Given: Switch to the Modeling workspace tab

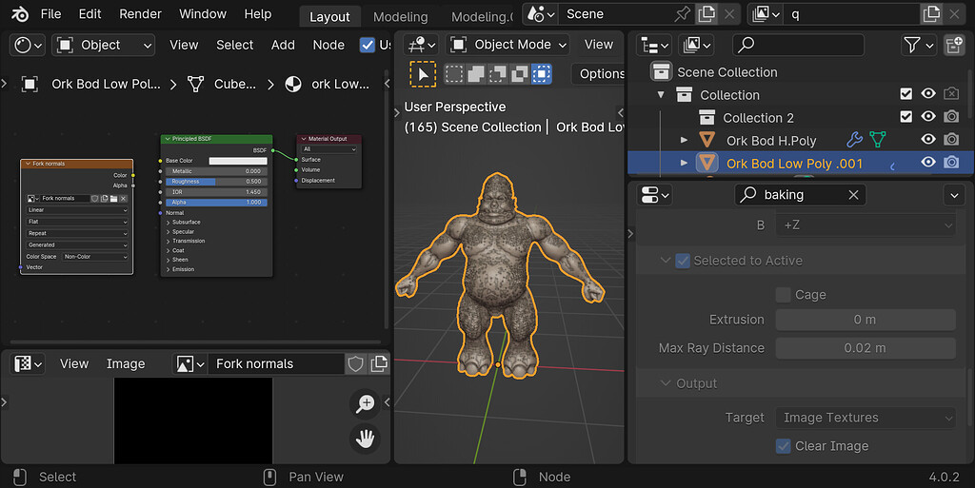Looking at the screenshot, I should 400,17.
